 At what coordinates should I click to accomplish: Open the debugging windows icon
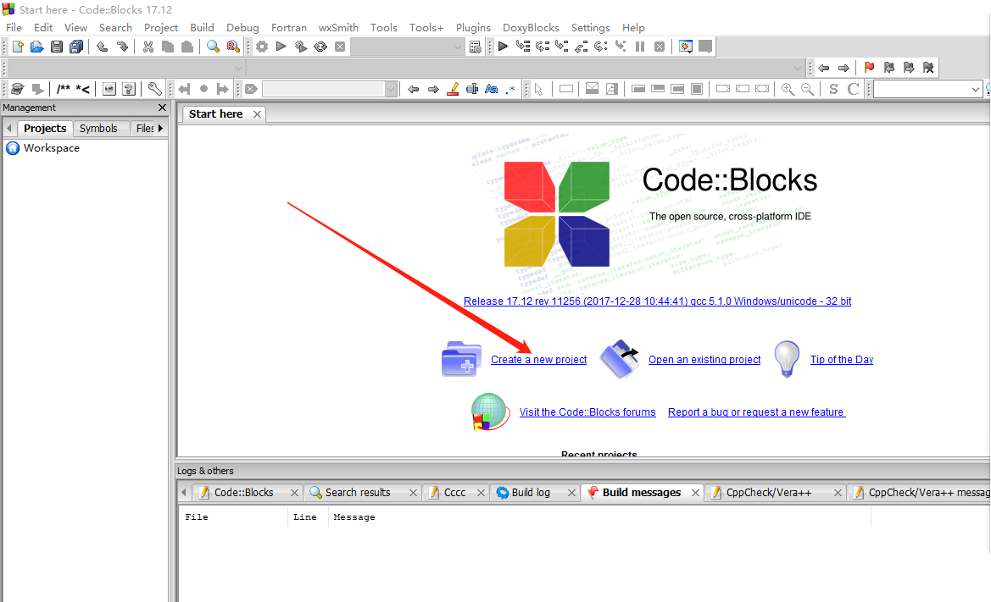[x=685, y=47]
